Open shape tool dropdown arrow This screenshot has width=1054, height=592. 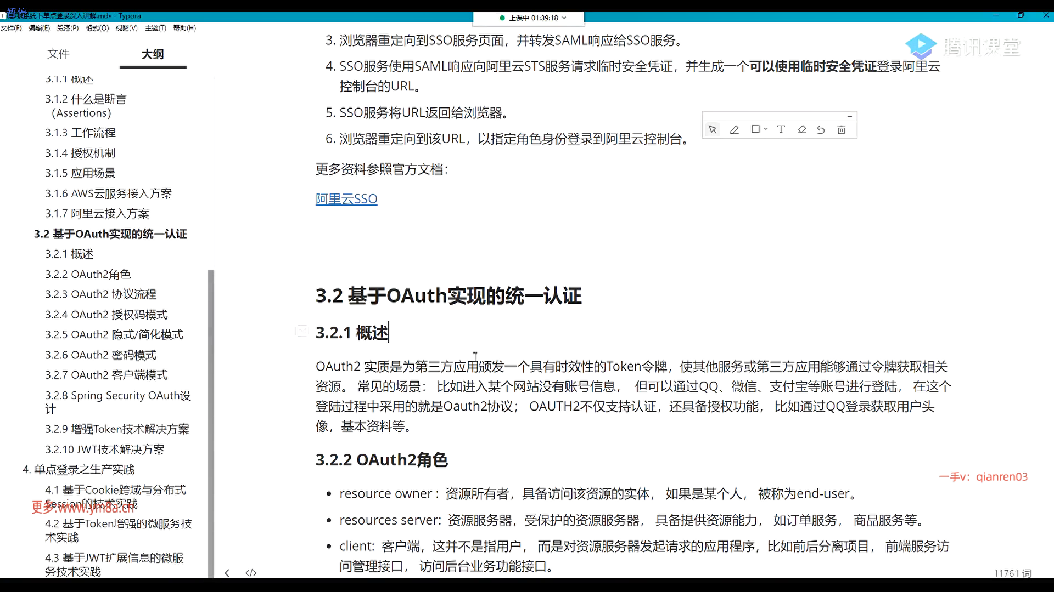click(766, 129)
